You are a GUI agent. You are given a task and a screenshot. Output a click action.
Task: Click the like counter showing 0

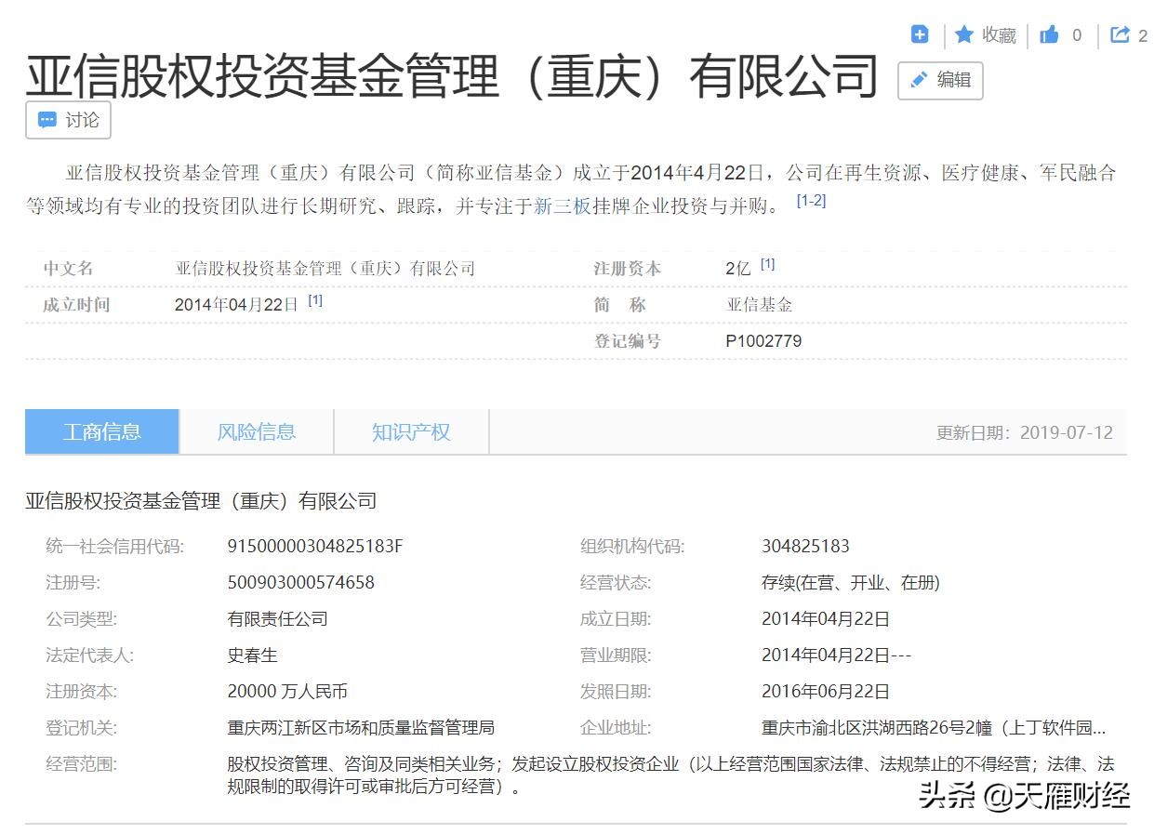[x=1075, y=34]
